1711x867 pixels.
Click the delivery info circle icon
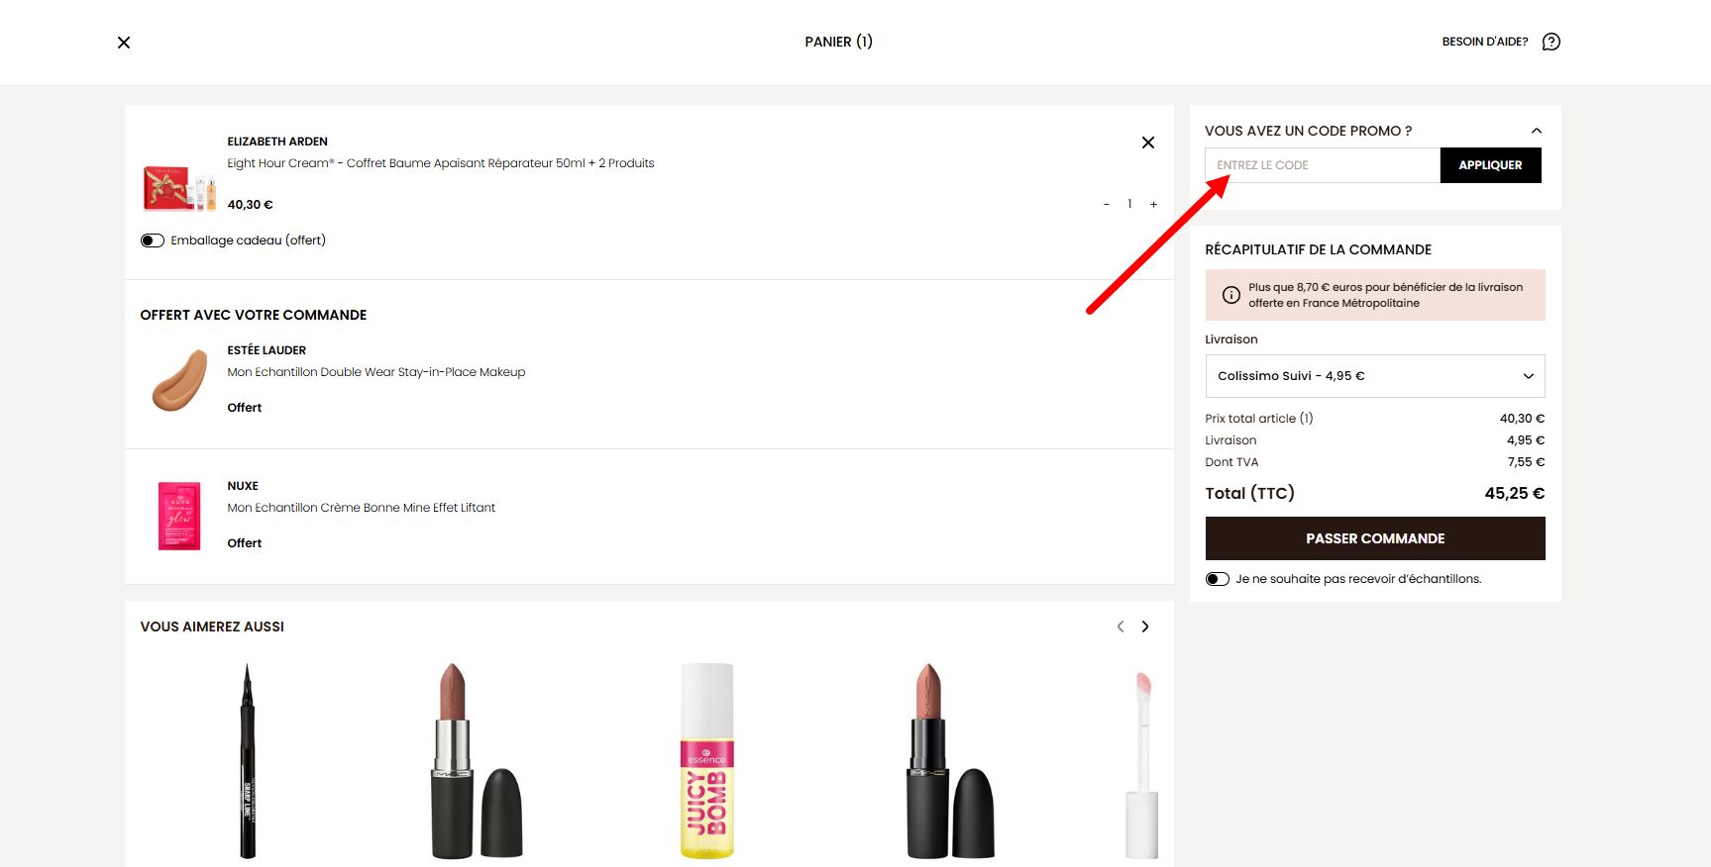pyautogui.click(x=1231, y=295)
